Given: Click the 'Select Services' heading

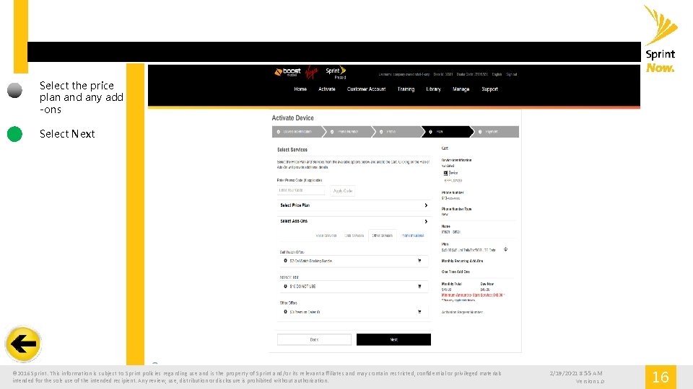Looking at the screenshot, I should point(292,150).
